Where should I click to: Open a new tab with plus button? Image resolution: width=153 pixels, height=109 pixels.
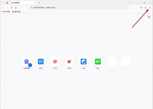39,3
